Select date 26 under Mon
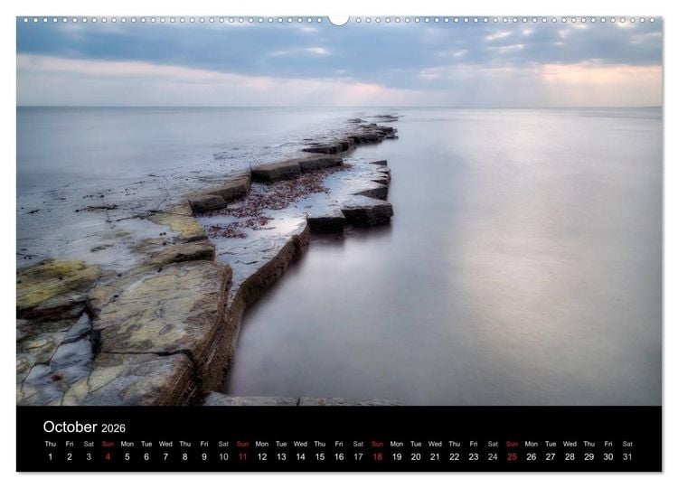The width and height of the screenshot is (678, 488). 532,457
